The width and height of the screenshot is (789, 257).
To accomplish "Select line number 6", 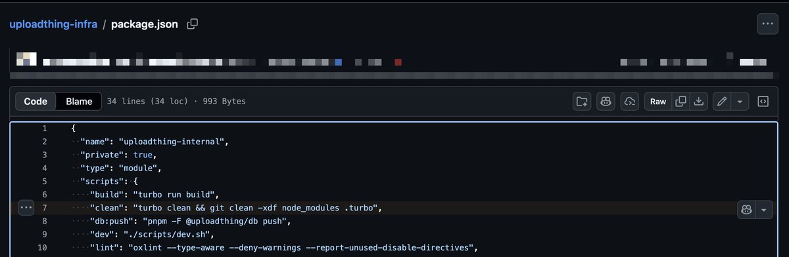I will 44,195.
